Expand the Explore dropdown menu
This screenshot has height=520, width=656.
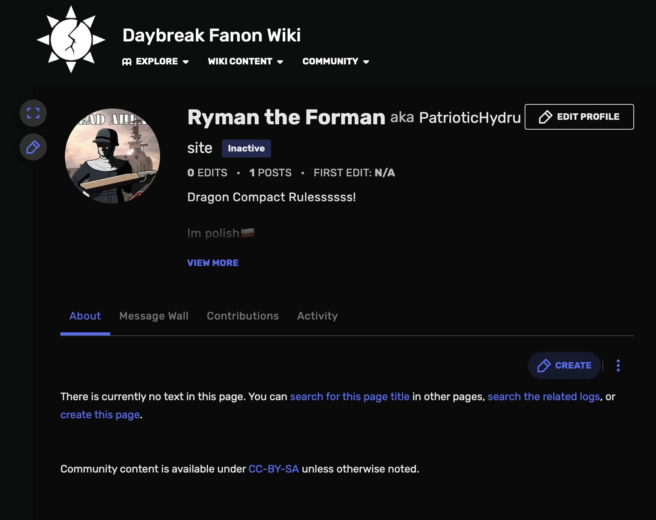point(156,61)
